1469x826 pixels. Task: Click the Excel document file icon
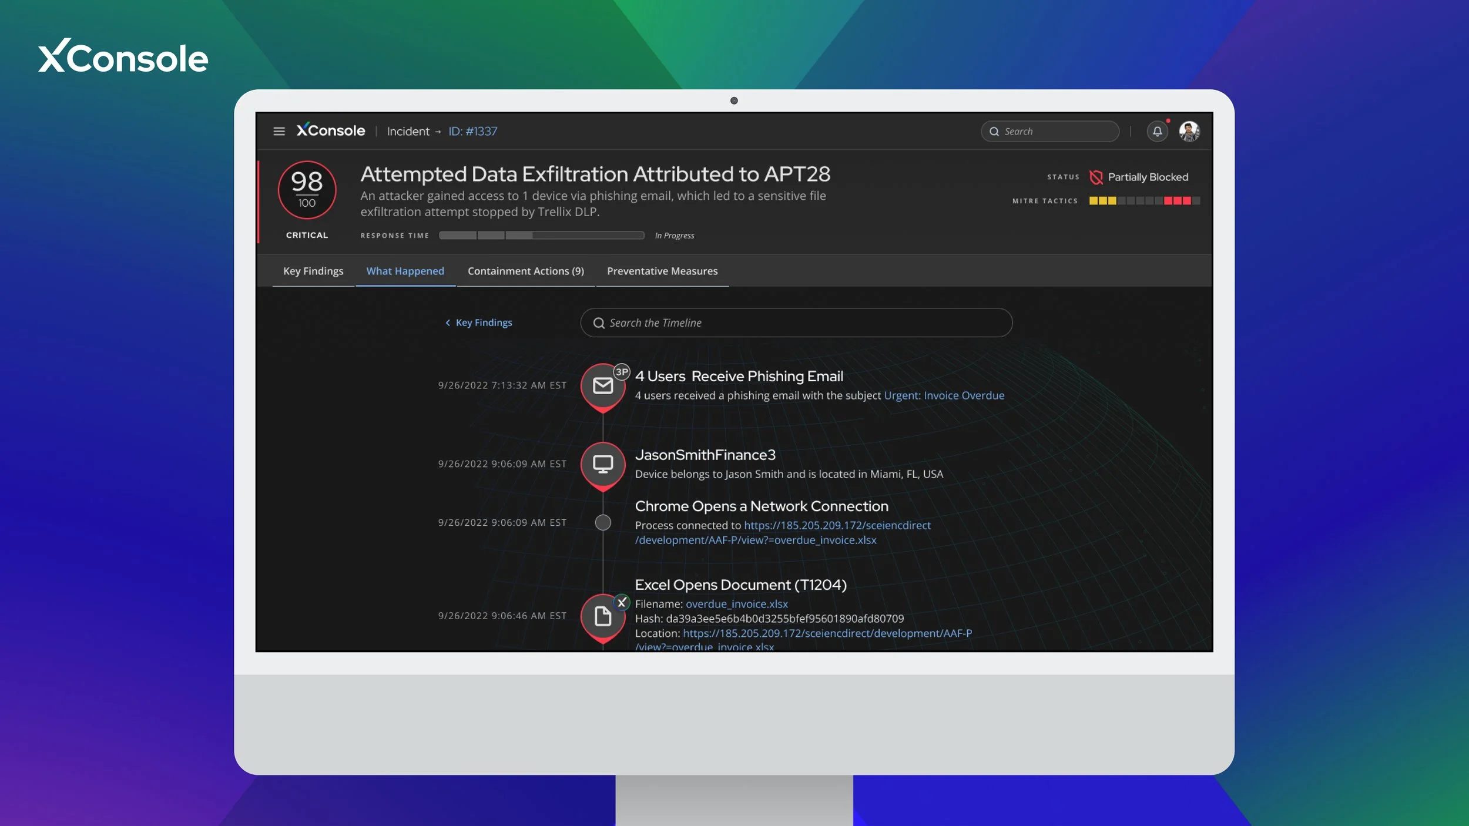[x=602, y=616]
